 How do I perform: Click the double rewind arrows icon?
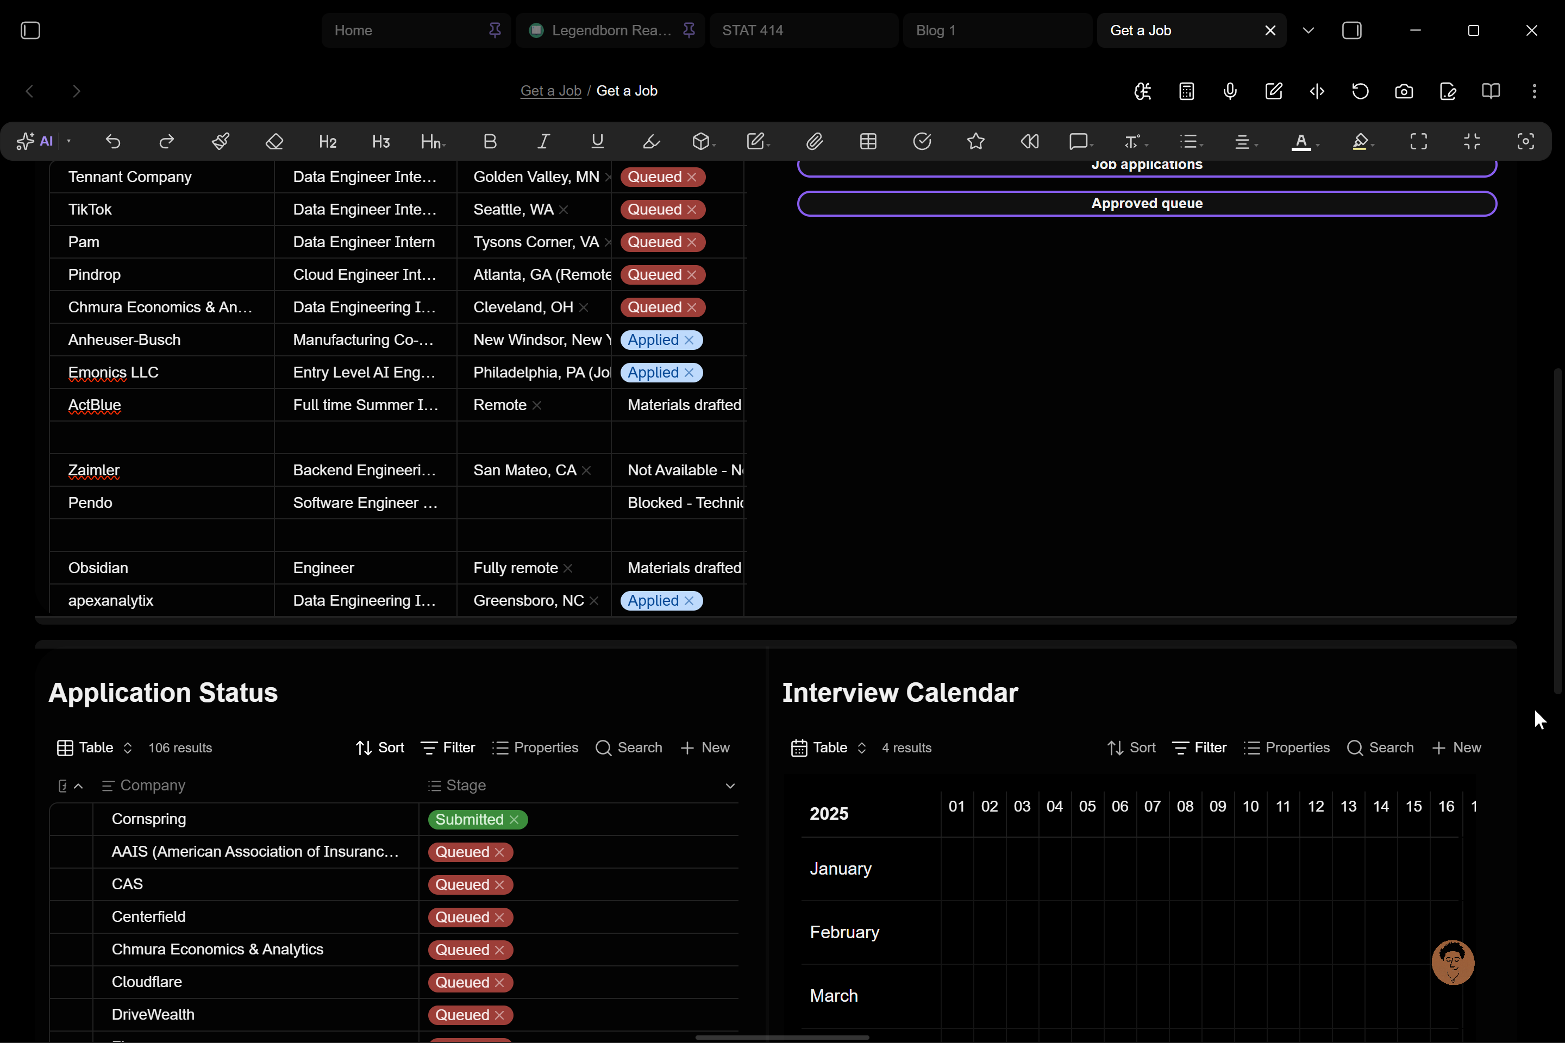[1029, 141]
